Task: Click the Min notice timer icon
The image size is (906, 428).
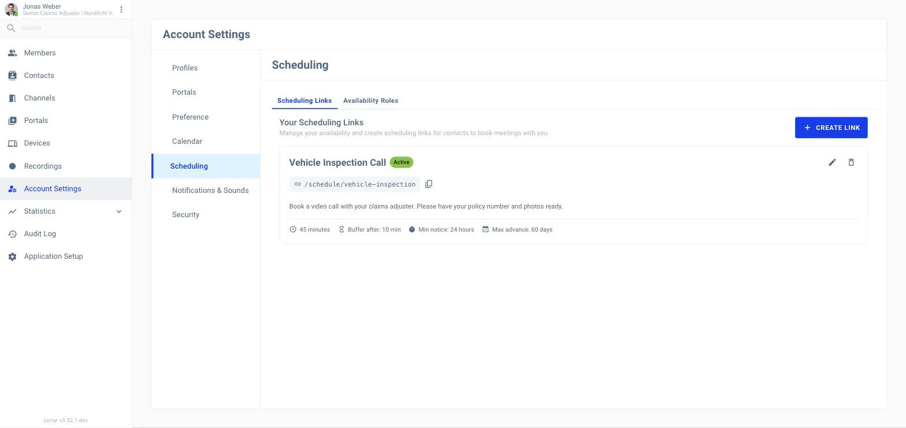Action: 412,230
